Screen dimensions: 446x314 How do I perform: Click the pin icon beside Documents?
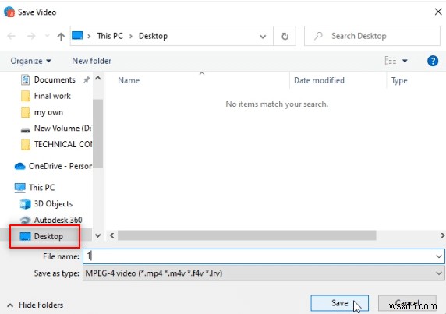[x=87, y=79]
